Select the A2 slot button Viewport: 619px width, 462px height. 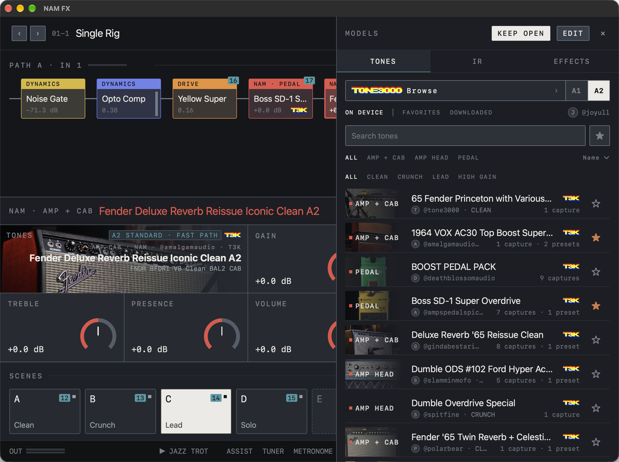pos(599,91)
